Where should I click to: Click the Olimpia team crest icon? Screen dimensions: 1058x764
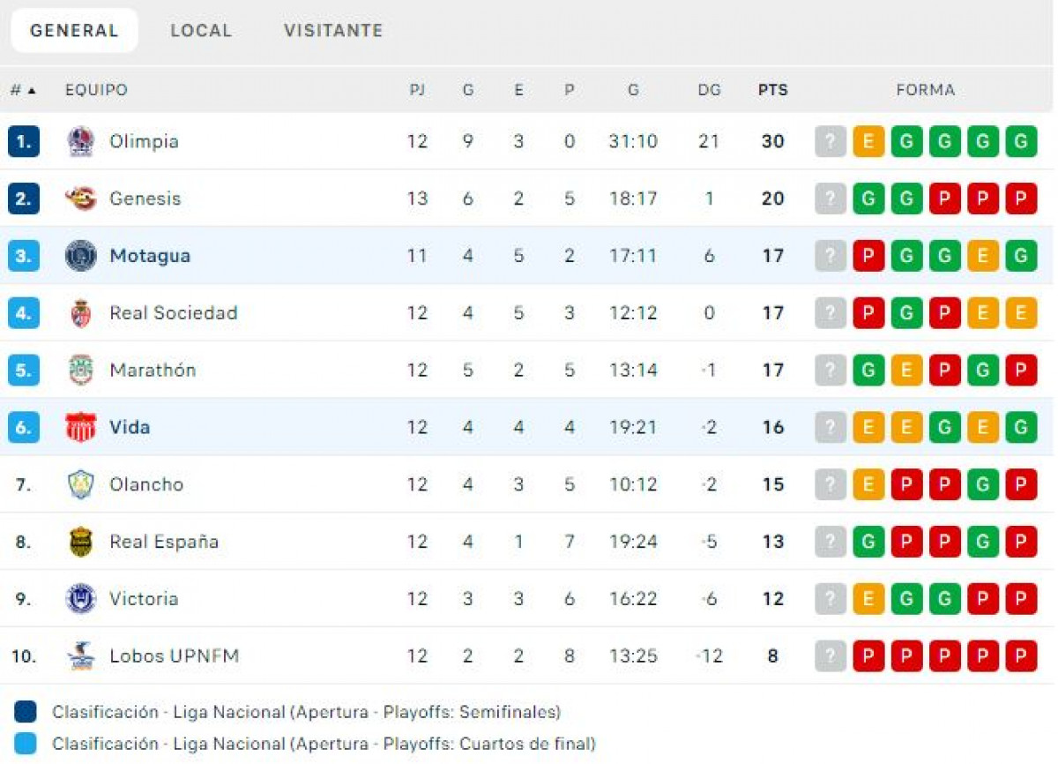pyautogui.click(x=81, y=141)
